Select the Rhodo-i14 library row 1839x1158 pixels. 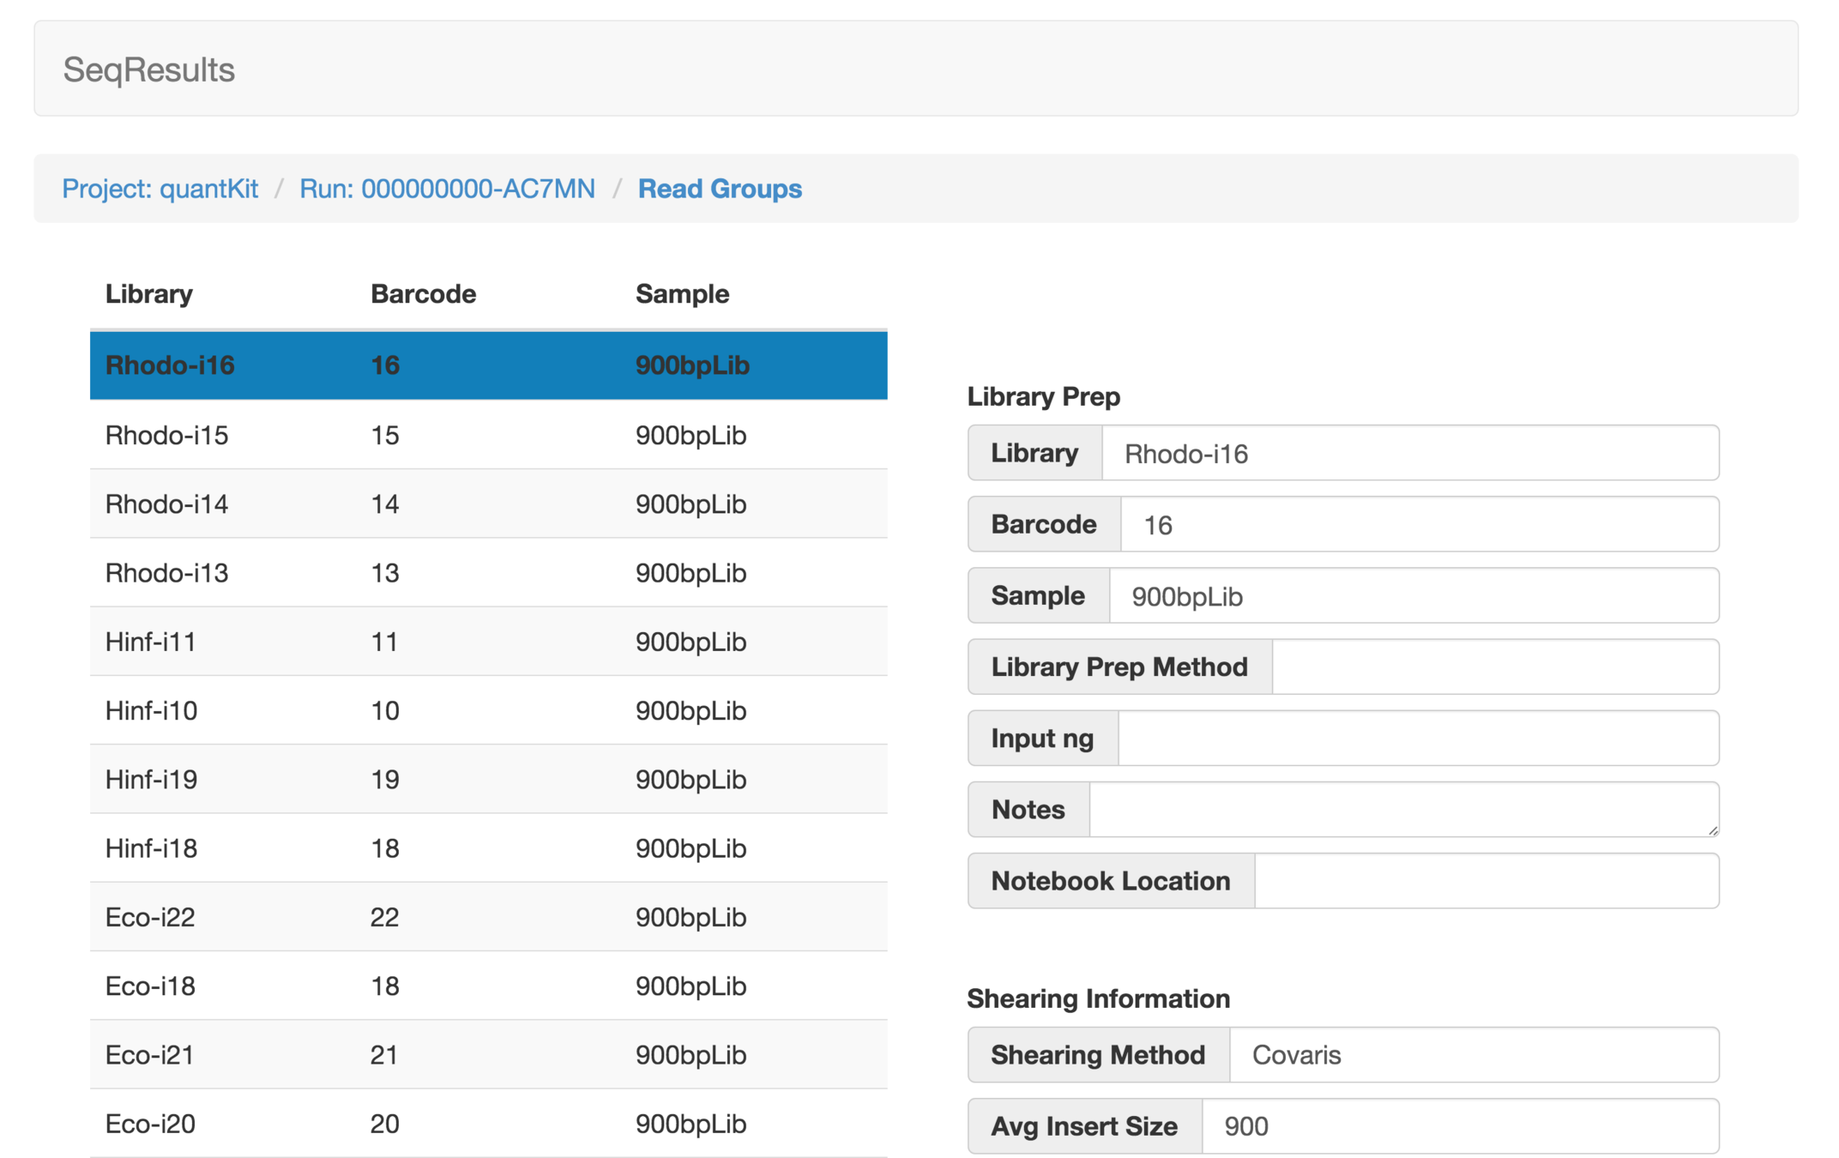point(487,504)
